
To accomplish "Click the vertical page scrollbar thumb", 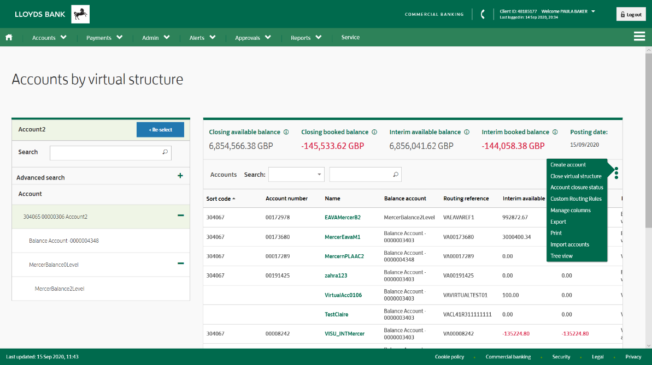I will tap(648, 140).
